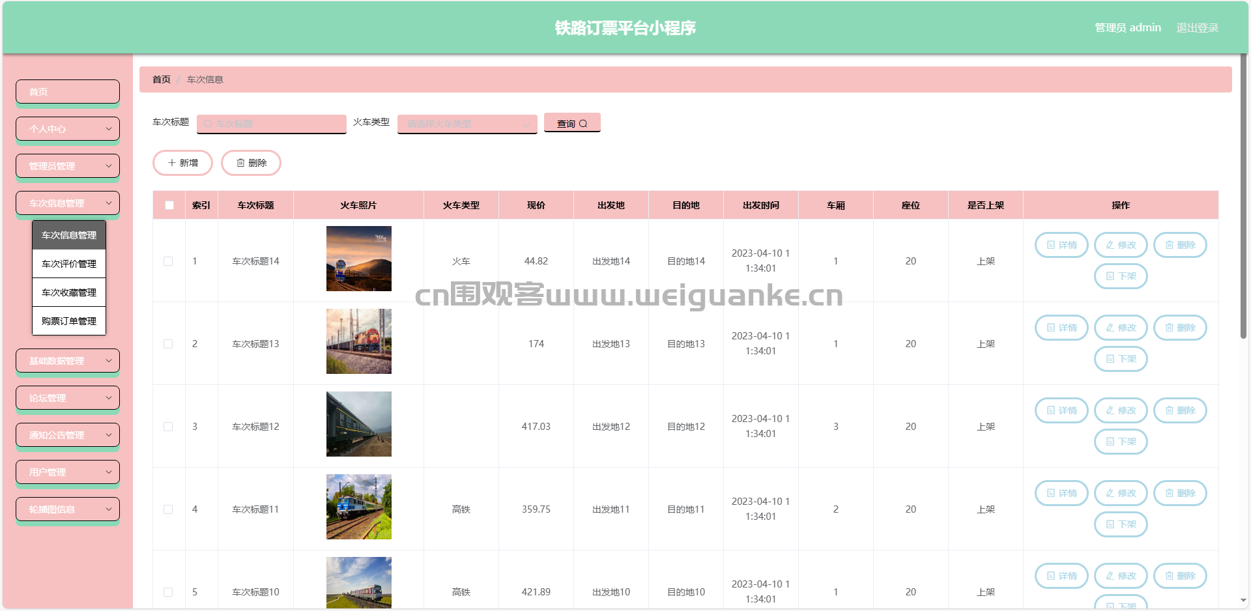Click cell 出发地14
1251x611 pixels.
click(x=611, y=261)
